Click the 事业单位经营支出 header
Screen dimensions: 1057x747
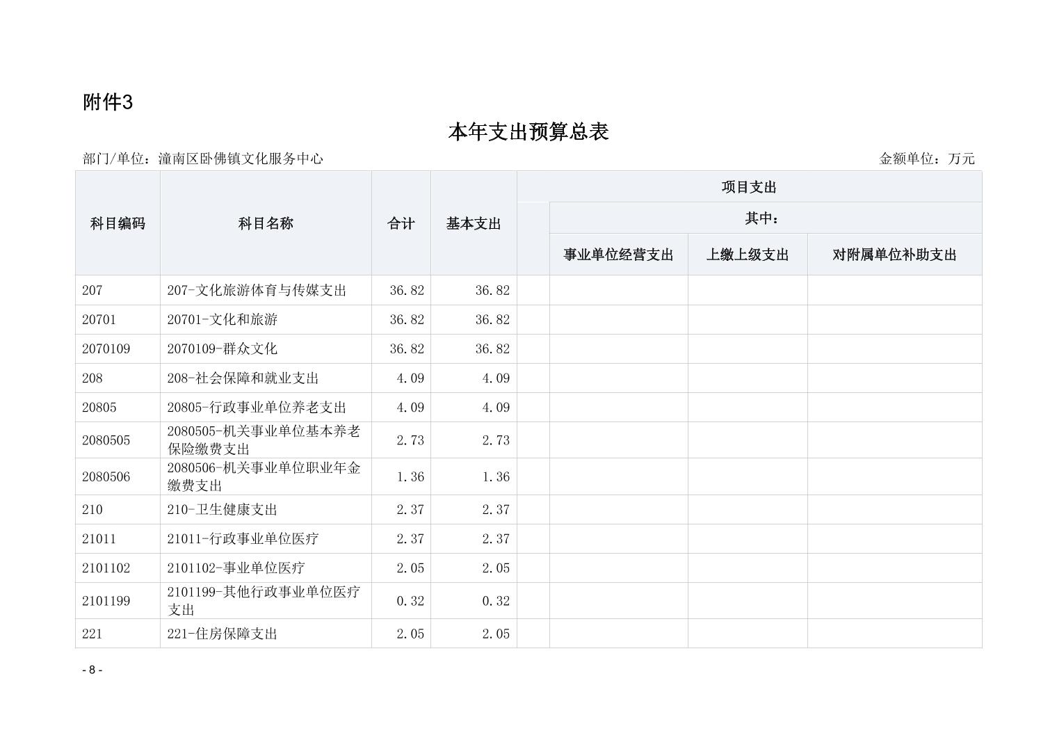pos(618,255)
